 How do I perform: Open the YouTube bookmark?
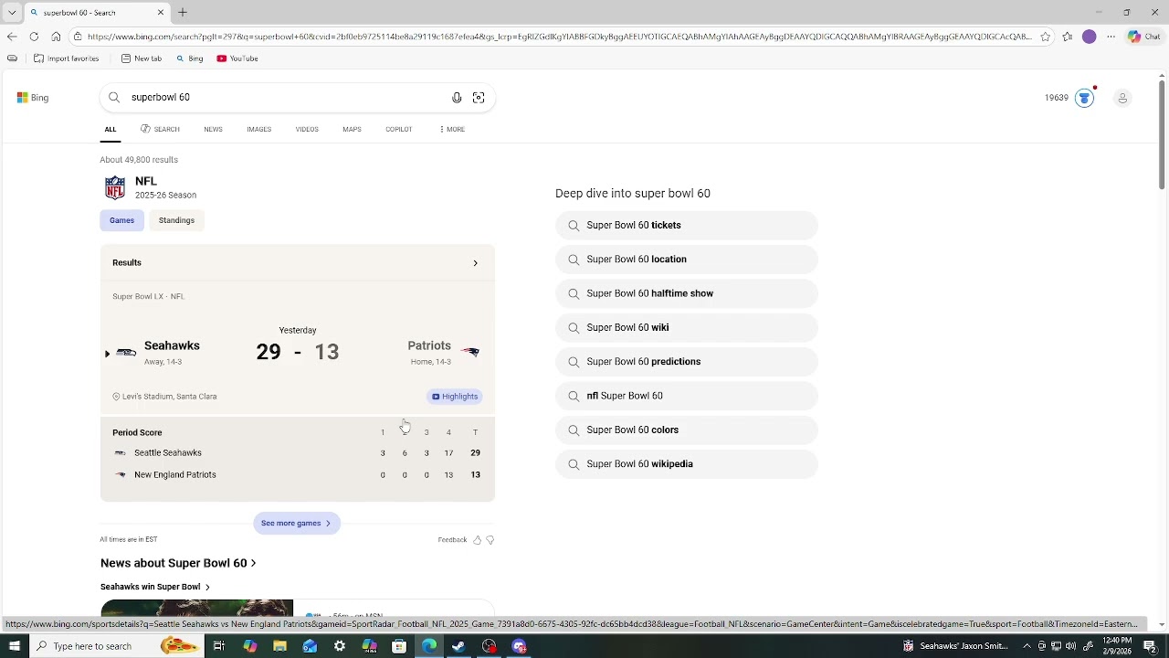[237, 58]
